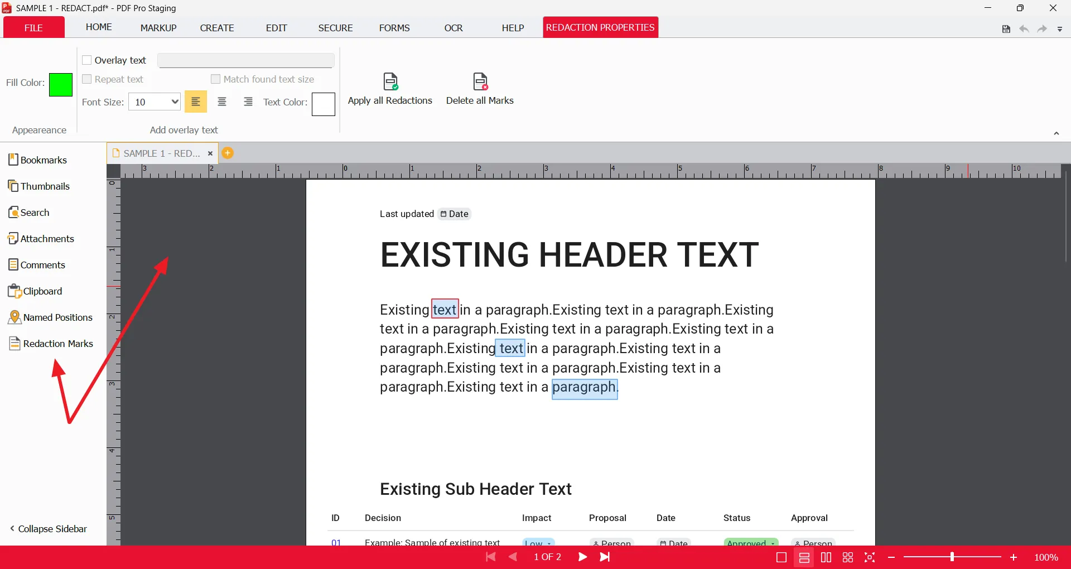The width and height of the screenshot is (1071, 569).
Task: Jump to the last page
Action: tap(605, 557)
